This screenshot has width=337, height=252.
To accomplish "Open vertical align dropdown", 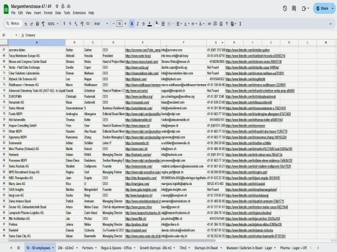I will click(x=186, y=23).
